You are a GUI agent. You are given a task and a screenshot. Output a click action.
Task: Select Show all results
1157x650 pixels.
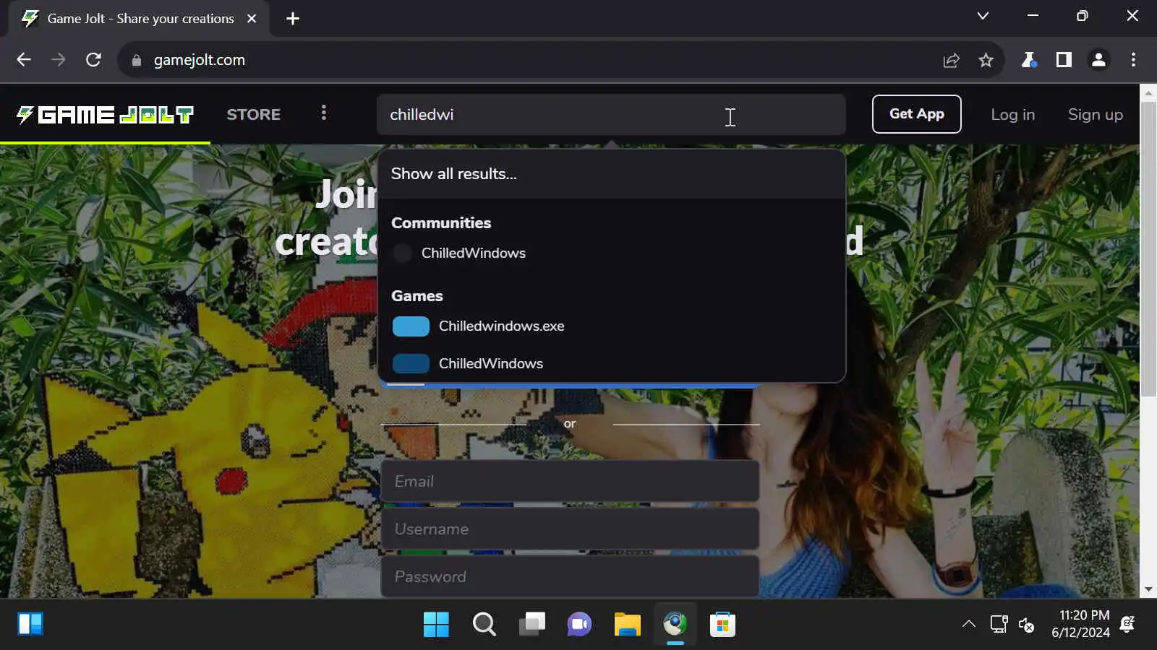611,174
